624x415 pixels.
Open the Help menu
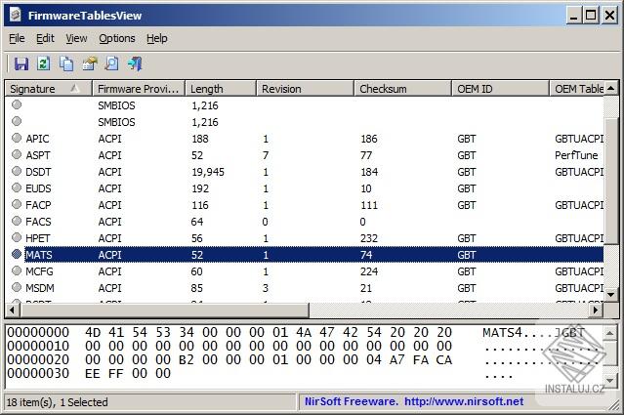click(x=157, y=38)
